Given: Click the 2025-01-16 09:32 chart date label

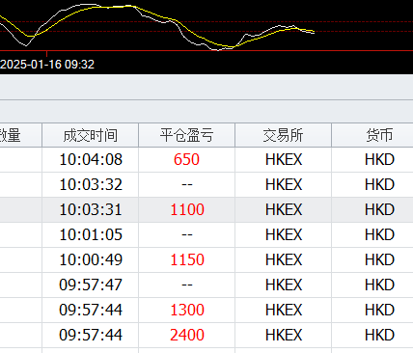Looking at the screenshot, I should [x=47, y=65].
